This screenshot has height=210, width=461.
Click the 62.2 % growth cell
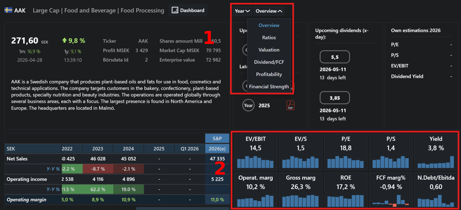(98, 189)
